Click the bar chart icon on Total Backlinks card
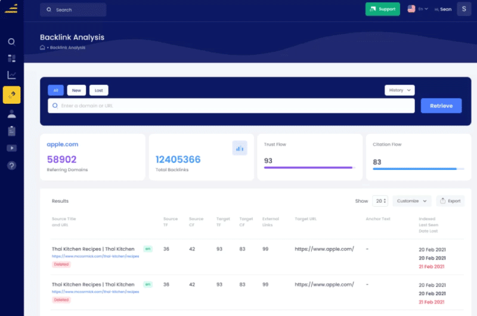477x316 pixels. tap(240, 148)
